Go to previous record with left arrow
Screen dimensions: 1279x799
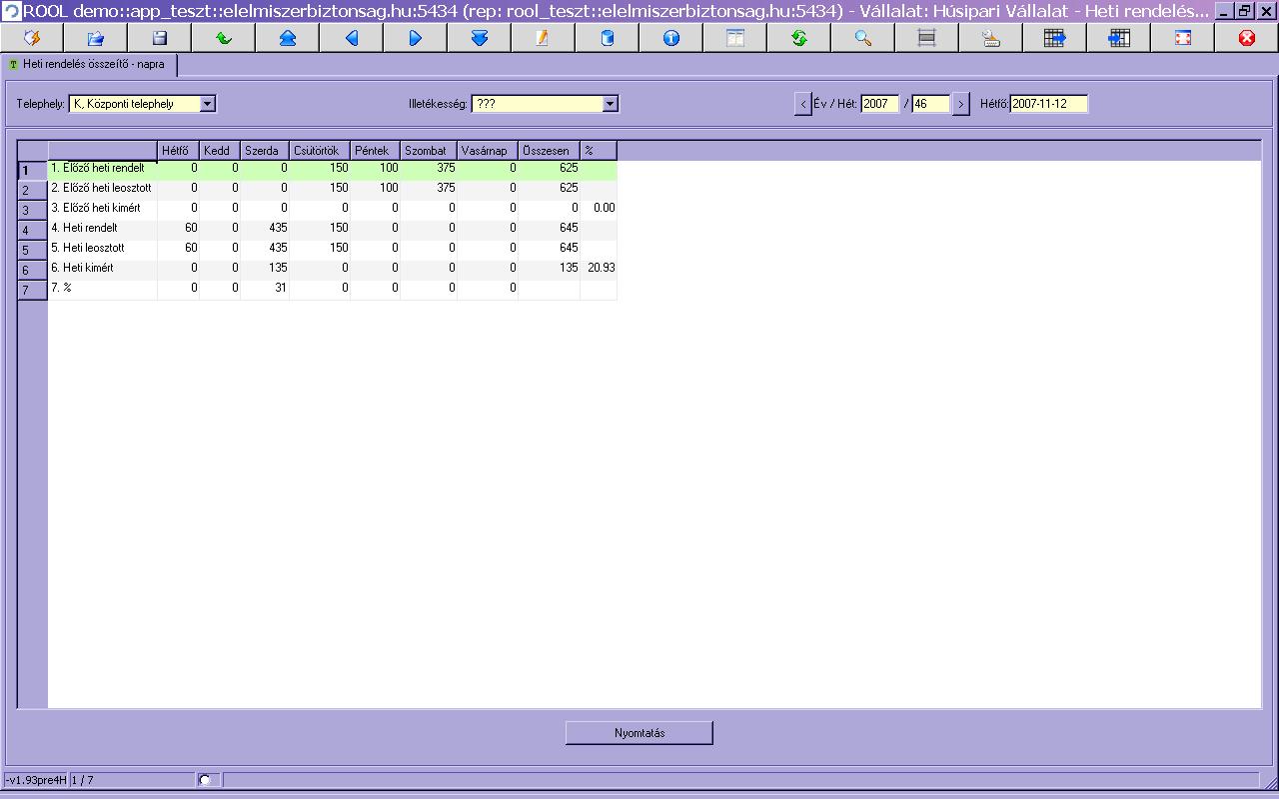pos(351,38)
